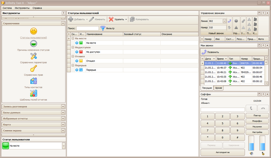This screenshot has height=158, width=271.
Task: Open Справочник параметров wrench icon
Action: 34,56
